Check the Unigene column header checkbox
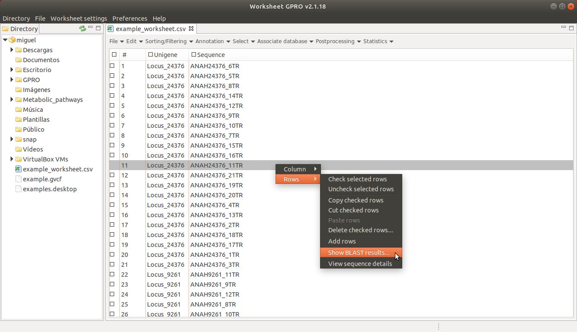Screen dimensions: 577x332 [x=151, y=55]
